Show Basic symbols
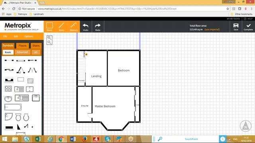Viewport: 255px width, 143px height. [x=8, y=52]
